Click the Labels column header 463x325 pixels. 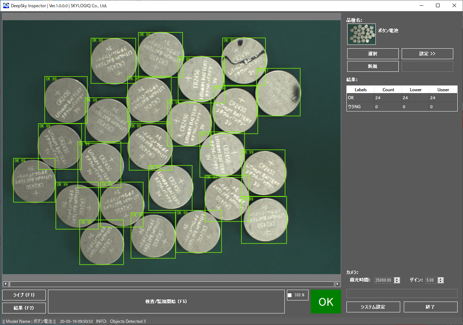point(361,89)
